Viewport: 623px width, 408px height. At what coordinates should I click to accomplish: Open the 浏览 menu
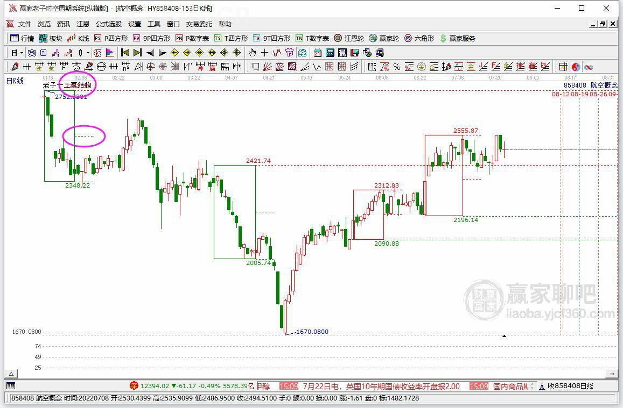(44, 24)
